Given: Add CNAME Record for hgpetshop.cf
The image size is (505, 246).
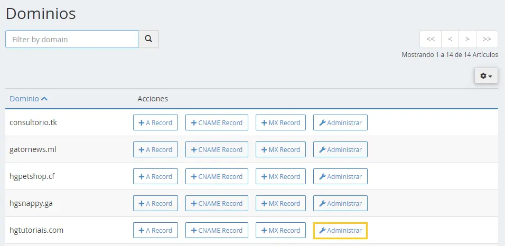Looking at the screenshot, I should (217, 176).
